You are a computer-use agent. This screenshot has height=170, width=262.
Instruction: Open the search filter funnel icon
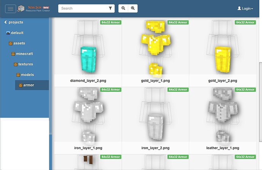(x=110, y=8)
